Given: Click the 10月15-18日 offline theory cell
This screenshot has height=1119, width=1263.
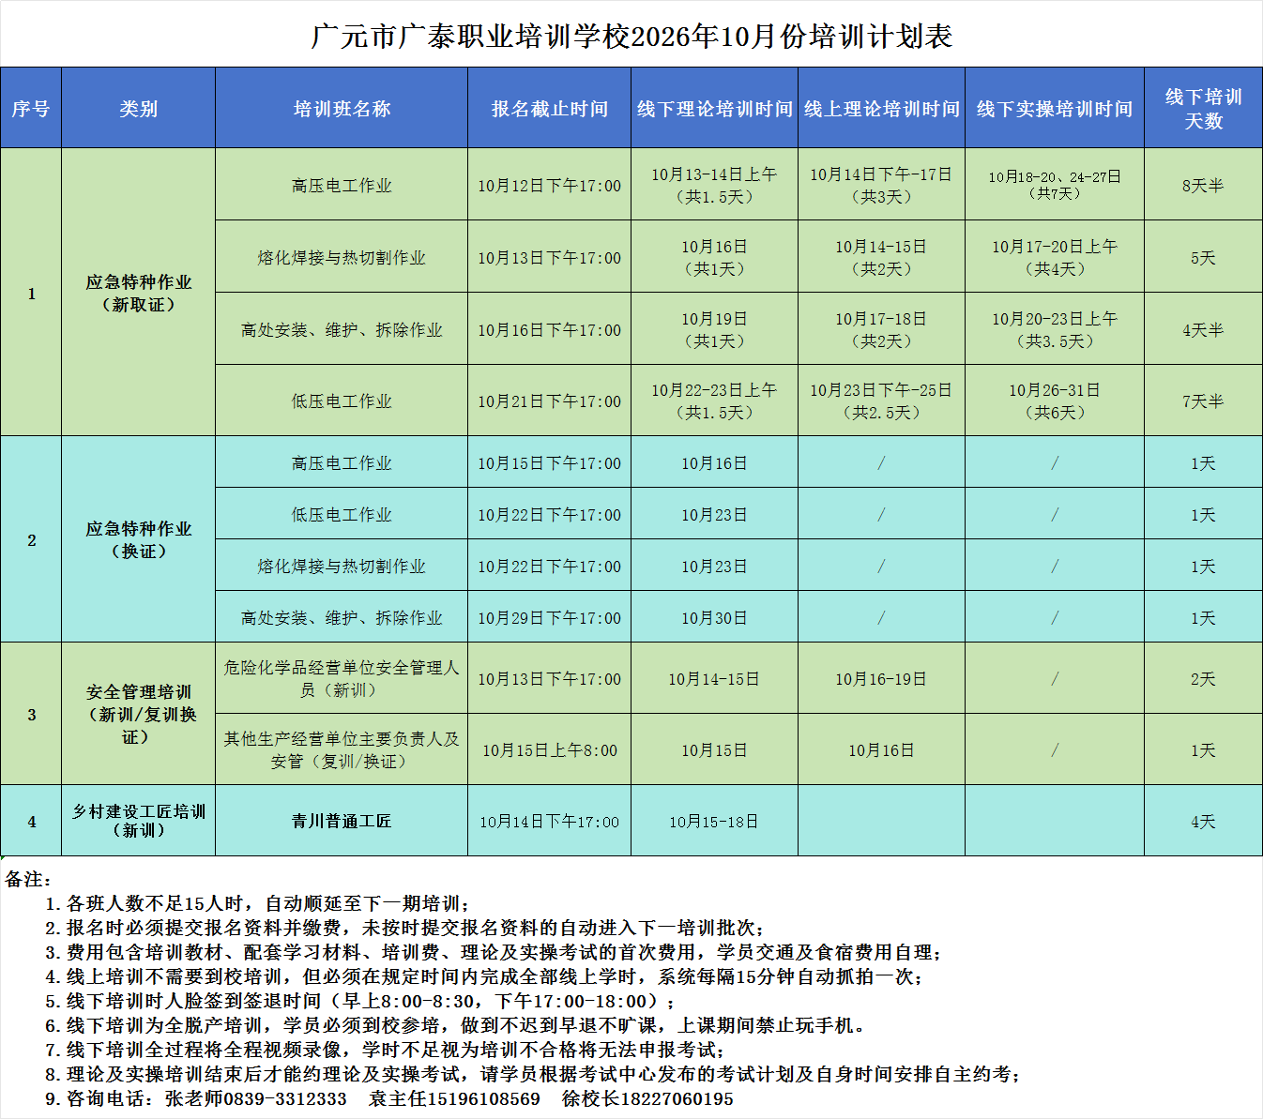Looking at the screenshot, I should pyautogui.click(x=714, y=821).
